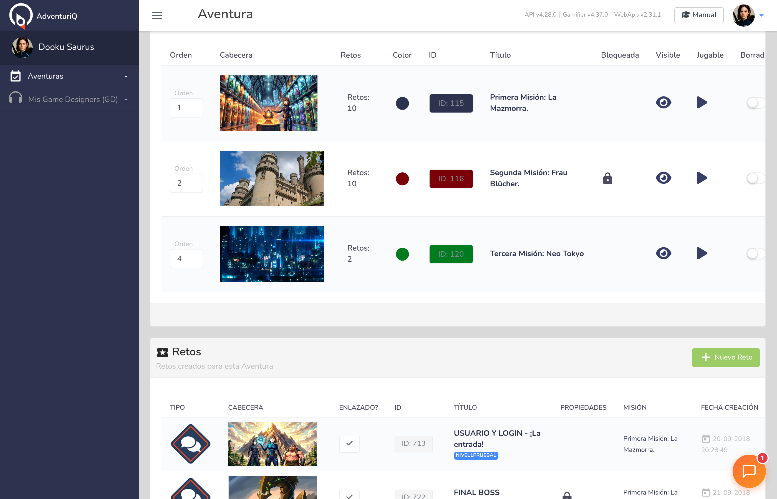Open the Tercera Misión: Neo Tokyo title link

point(537,253)
